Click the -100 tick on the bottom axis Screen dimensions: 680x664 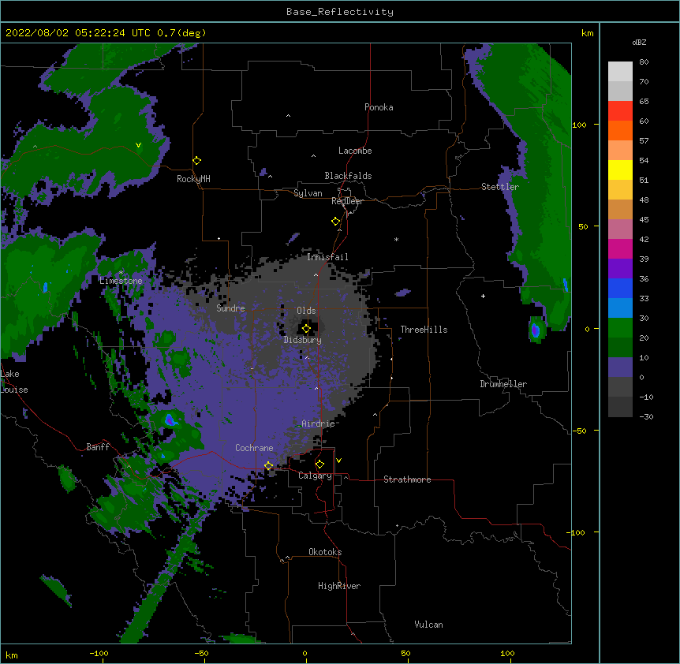click(x=99, y=653)
